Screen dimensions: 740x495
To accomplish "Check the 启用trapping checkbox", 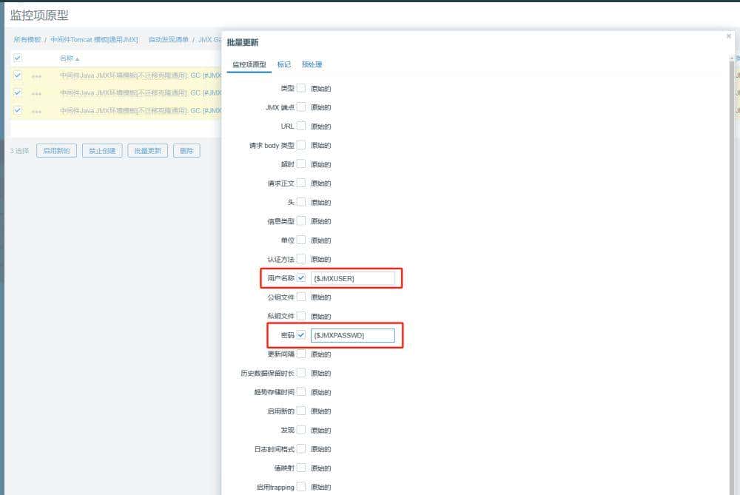I will pyautogui.click(x=301, y=486).
